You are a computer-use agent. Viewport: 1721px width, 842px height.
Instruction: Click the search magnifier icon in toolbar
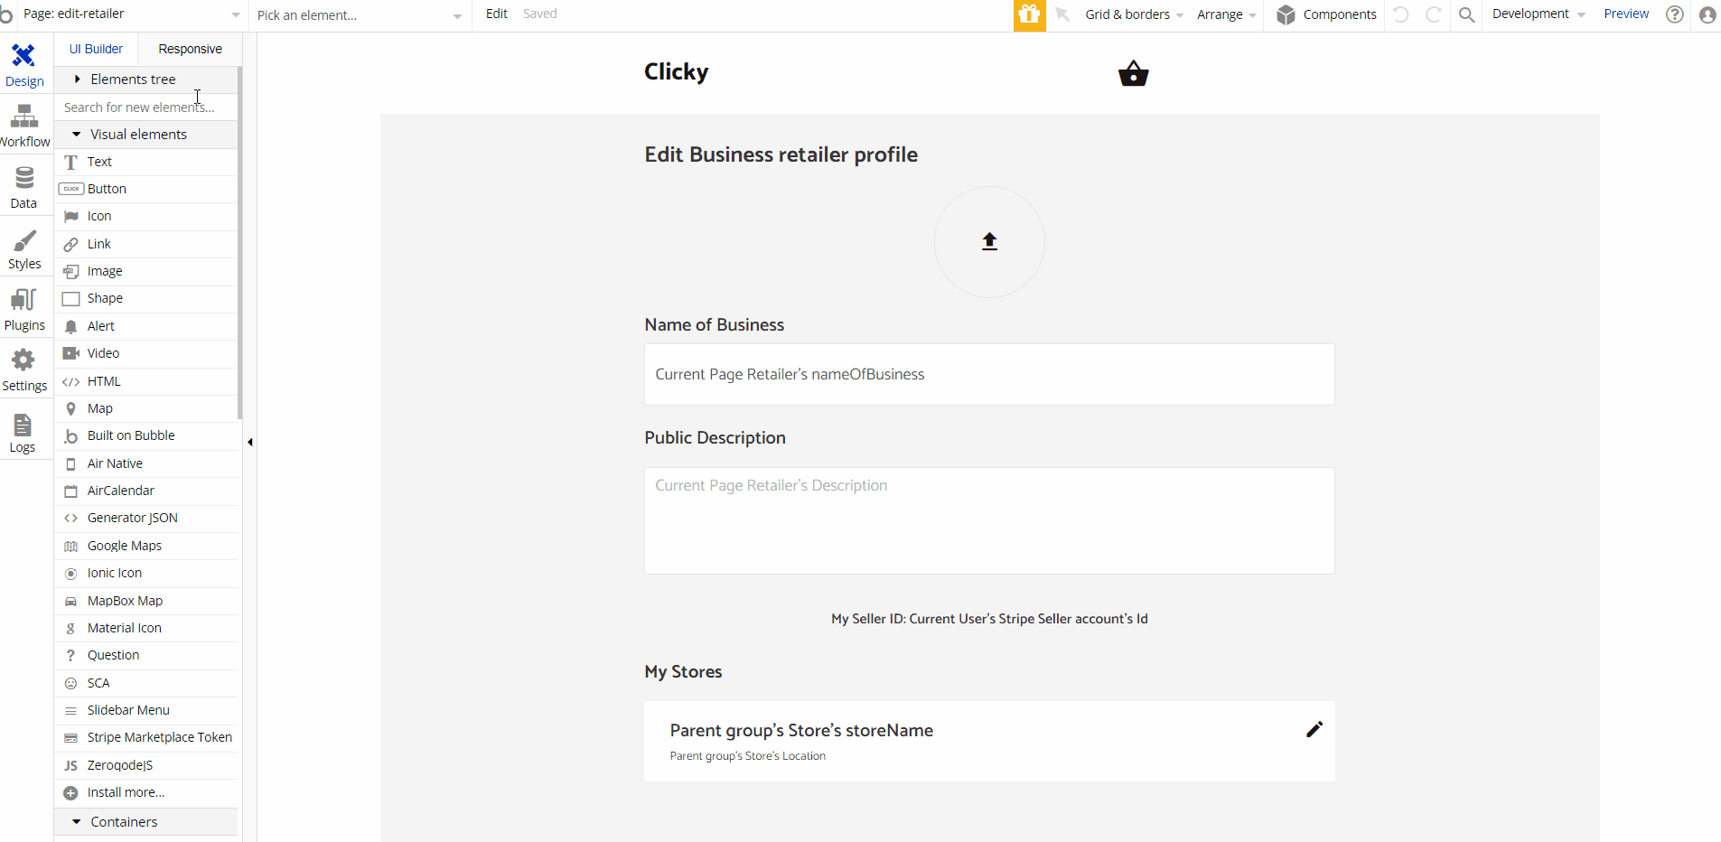pos(1466,14)
